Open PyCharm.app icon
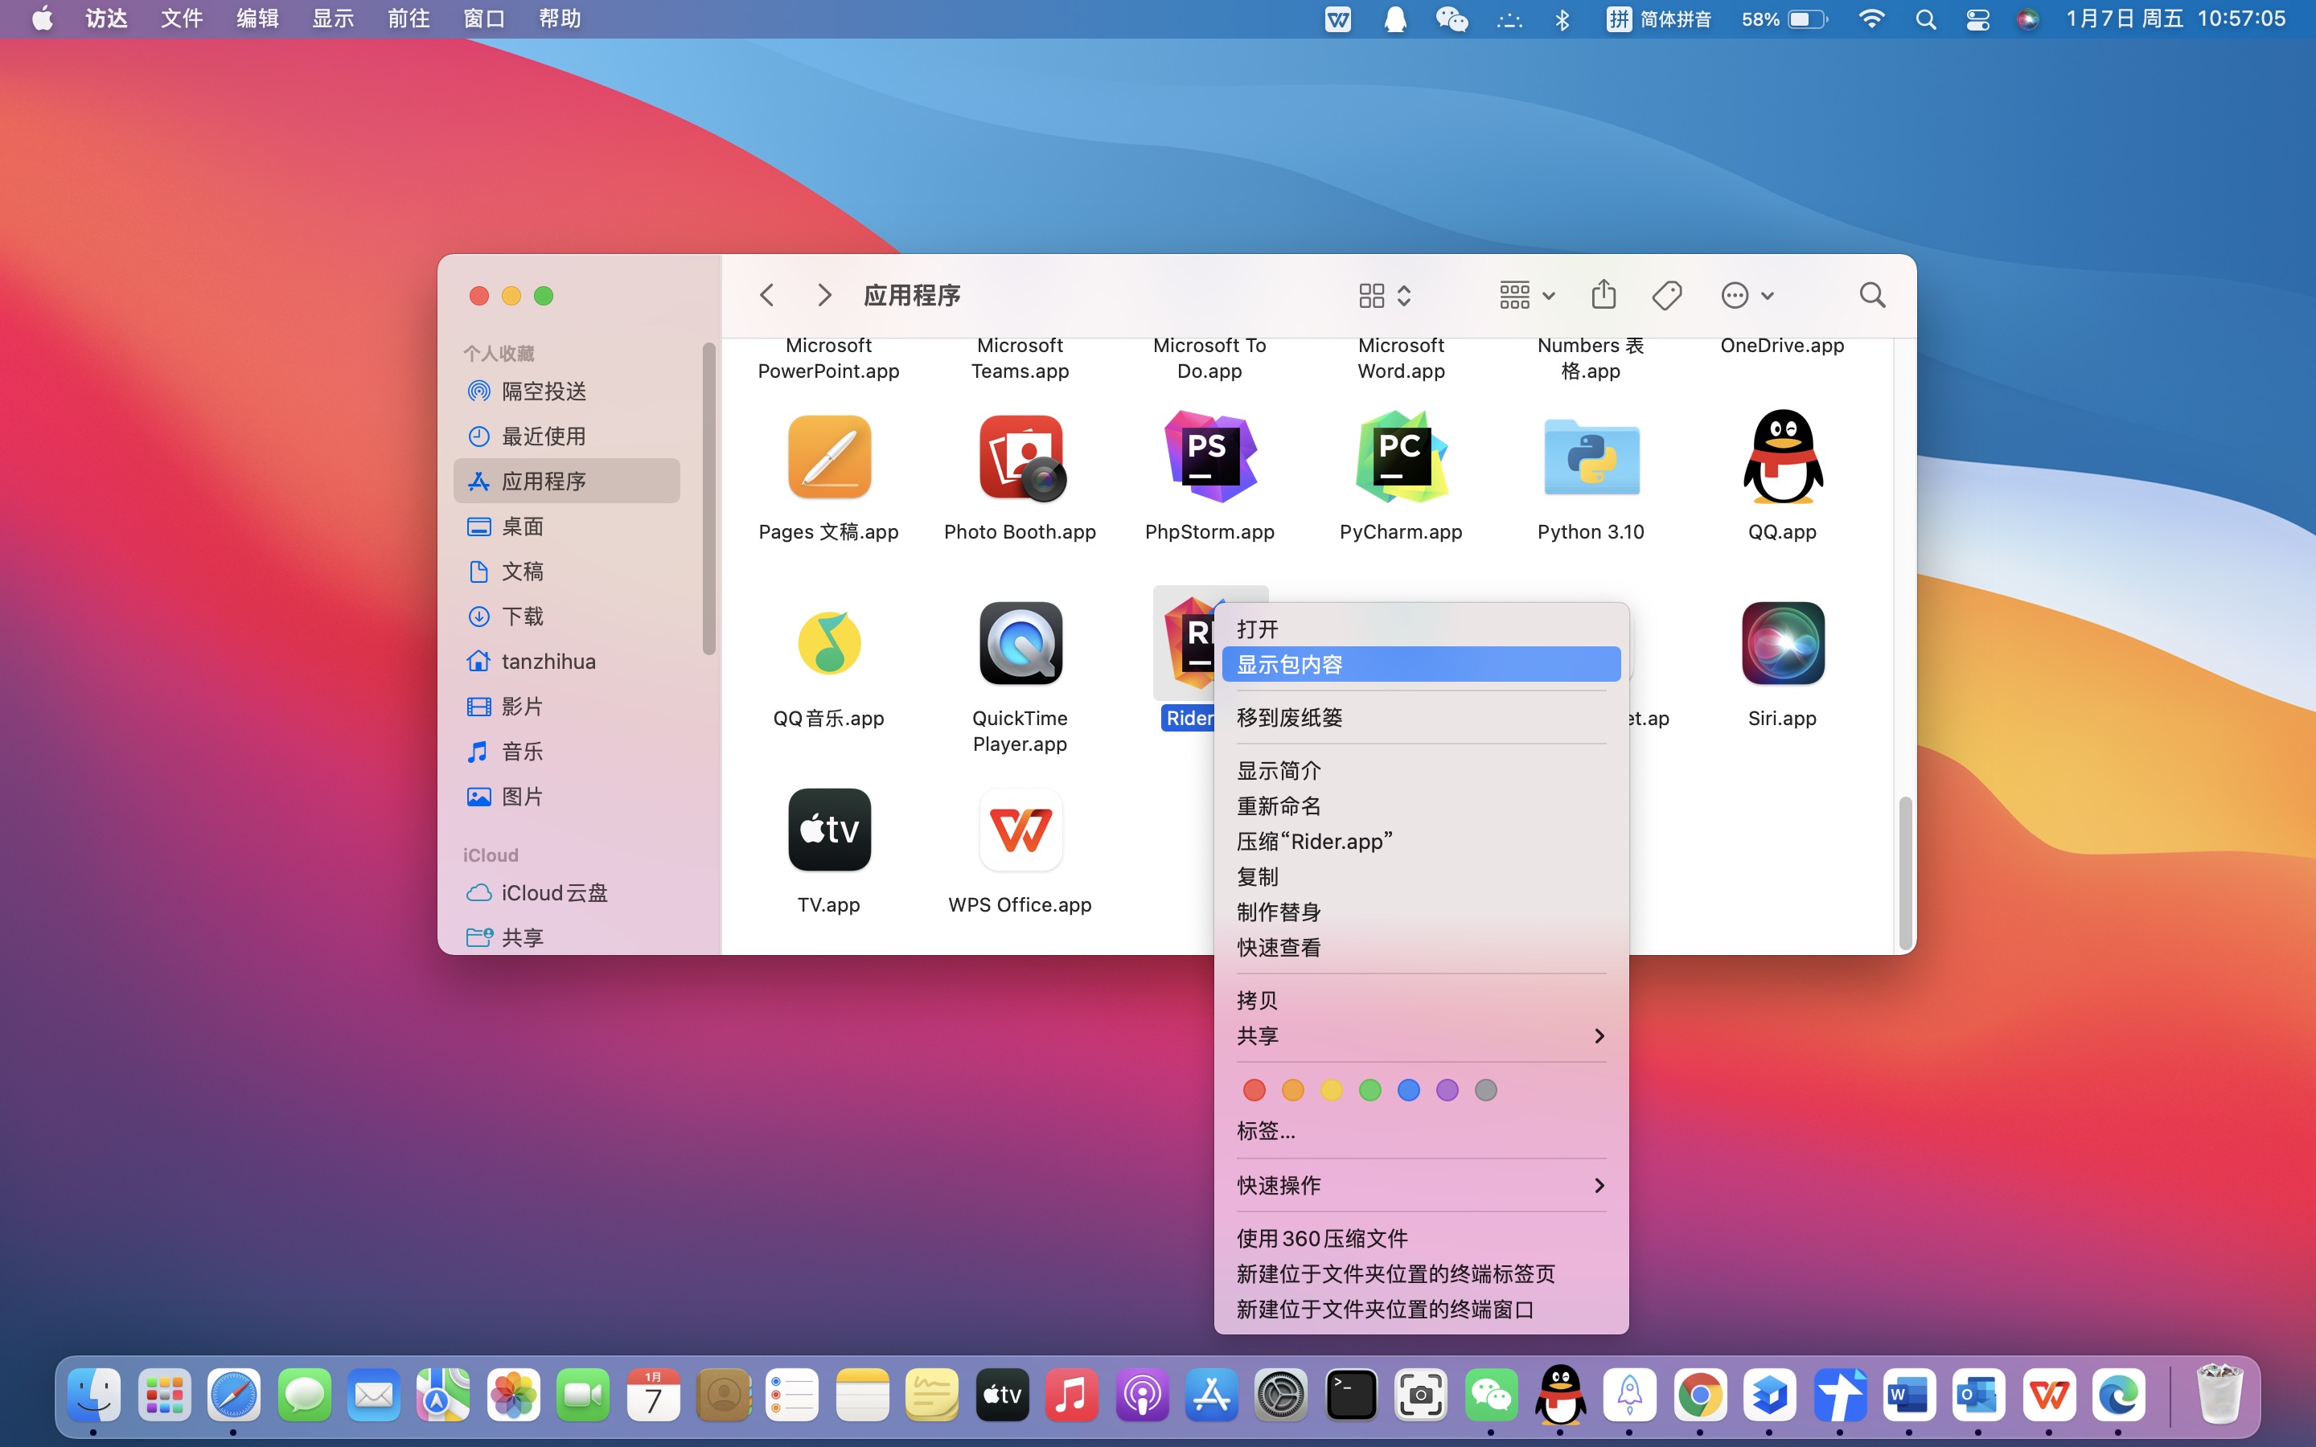2316x1447 pixels. pos(1400,457)
